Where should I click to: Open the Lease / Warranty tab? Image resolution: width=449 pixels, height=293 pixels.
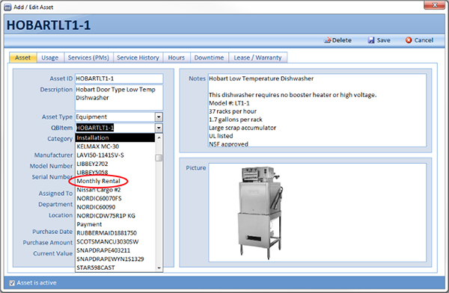(x=257, y=58)
